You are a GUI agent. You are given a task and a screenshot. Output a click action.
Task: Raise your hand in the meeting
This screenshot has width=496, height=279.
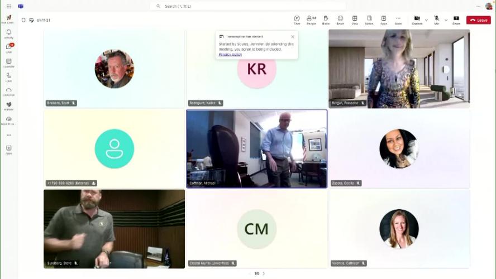(326, 20)
